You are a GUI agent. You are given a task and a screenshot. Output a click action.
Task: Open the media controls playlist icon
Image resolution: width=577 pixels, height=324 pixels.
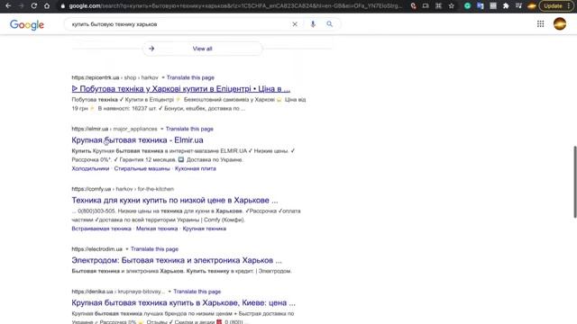click(518, 6)
